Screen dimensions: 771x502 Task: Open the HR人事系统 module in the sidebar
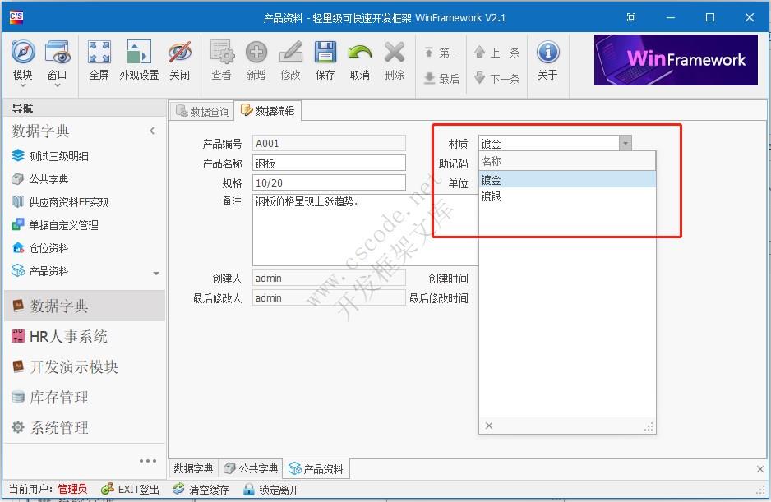pos(74,336)
